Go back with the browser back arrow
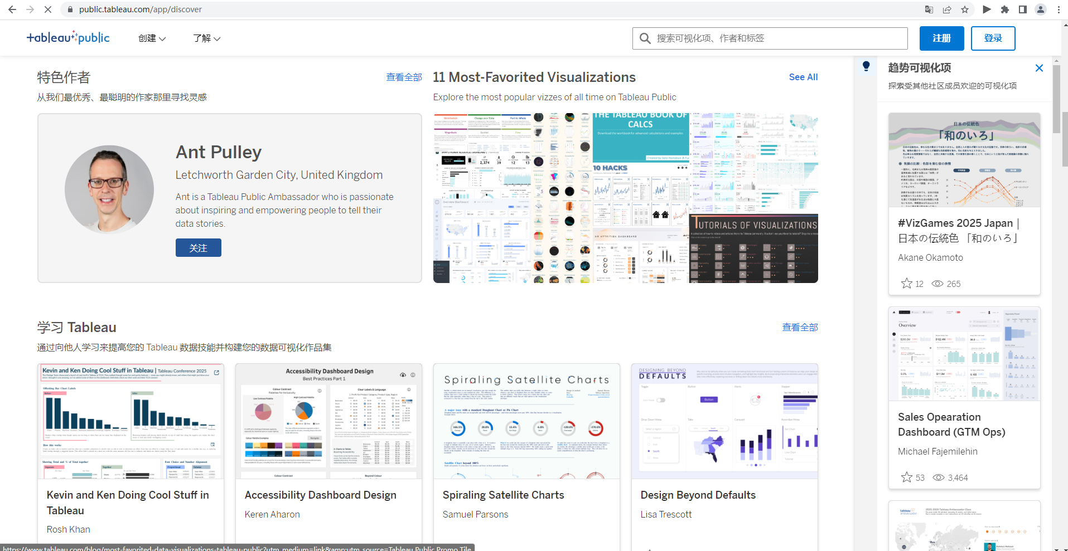The height and width of the screenshot is (551, 1068). (x=12, y=9)
